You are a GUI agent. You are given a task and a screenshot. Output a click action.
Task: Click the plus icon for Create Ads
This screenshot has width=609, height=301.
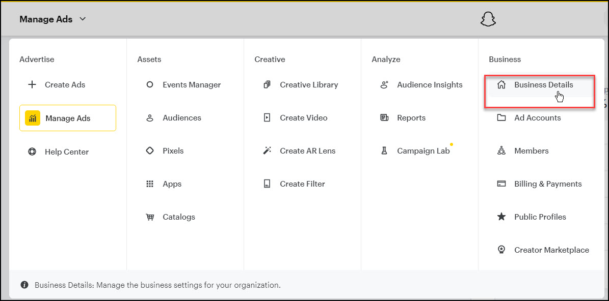[33, 84]
